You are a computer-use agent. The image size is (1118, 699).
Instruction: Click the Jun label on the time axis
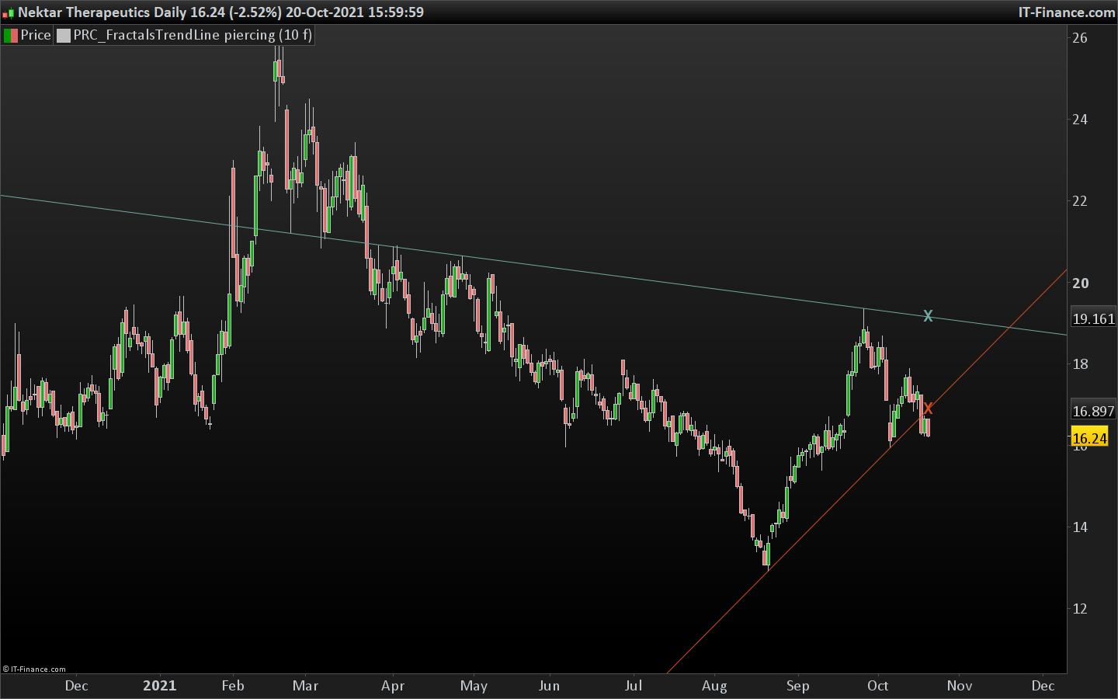click(x=549, y=686)
